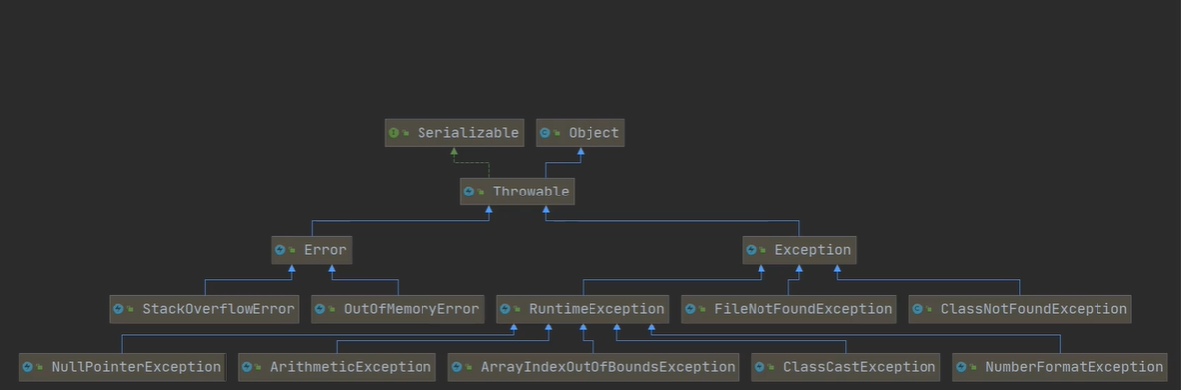Select the ClassNotFoundException node

pyautogui.click(x=1020, y=309)
